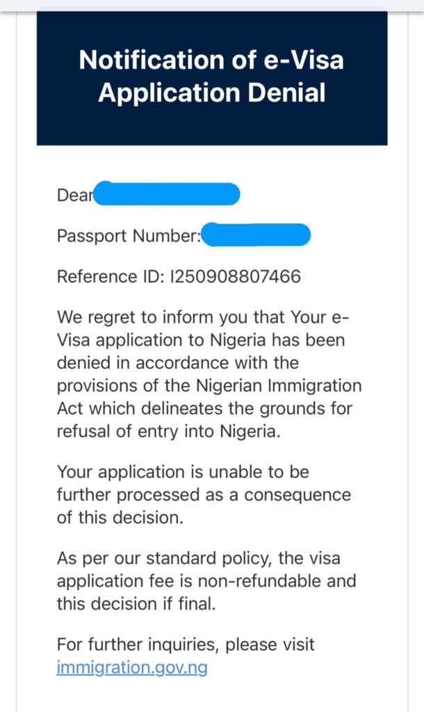Image resolution: width=424 pixels, height=712 pixels.
Task: Select the redacted passport number bar
Action: tap(259, 235)
